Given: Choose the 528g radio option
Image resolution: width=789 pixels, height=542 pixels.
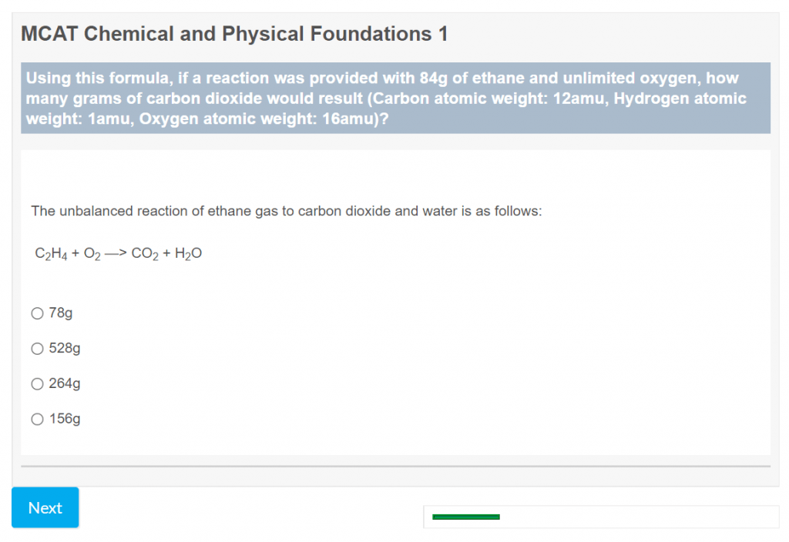Looking at the screenshot, I should (x=37, y=349).
